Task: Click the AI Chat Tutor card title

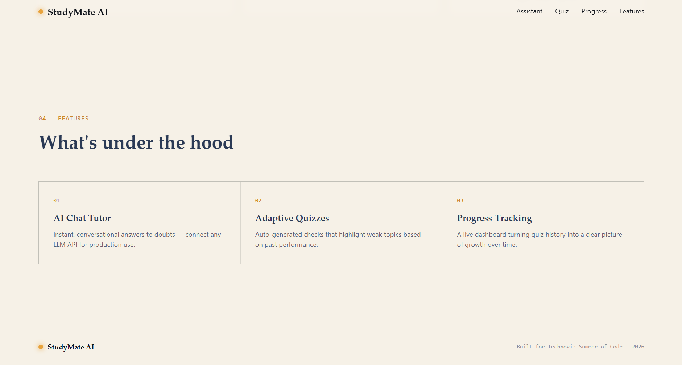Action: pos(82,218)
